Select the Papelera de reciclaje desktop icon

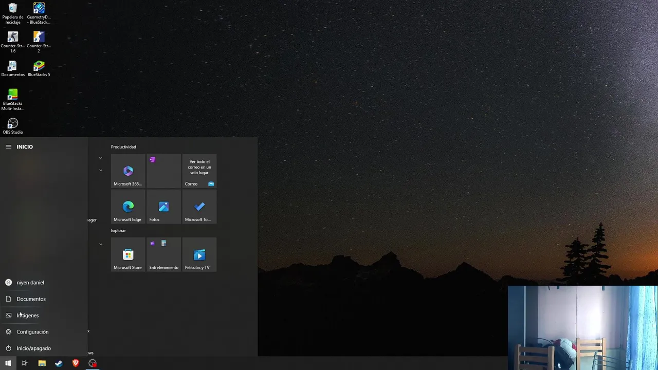13,13
